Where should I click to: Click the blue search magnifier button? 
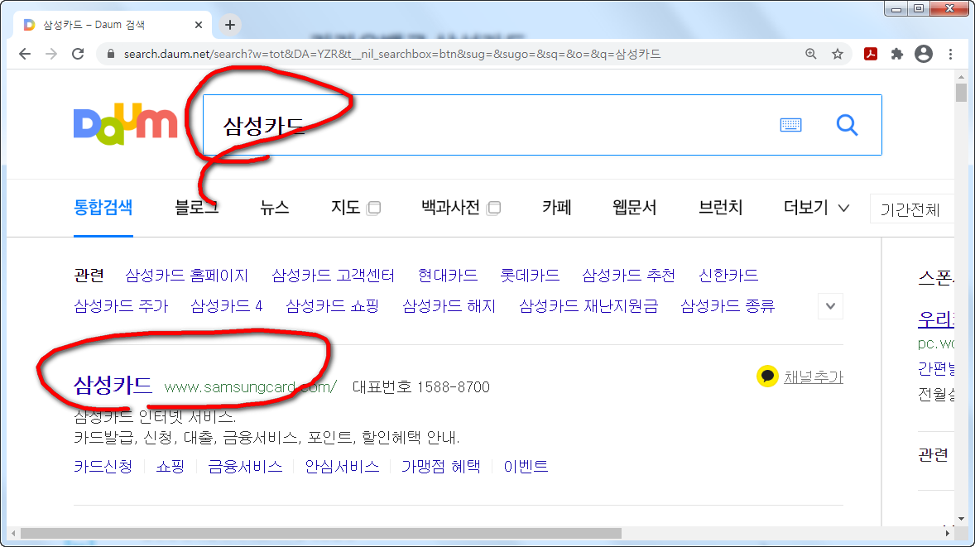pos(847,125)
